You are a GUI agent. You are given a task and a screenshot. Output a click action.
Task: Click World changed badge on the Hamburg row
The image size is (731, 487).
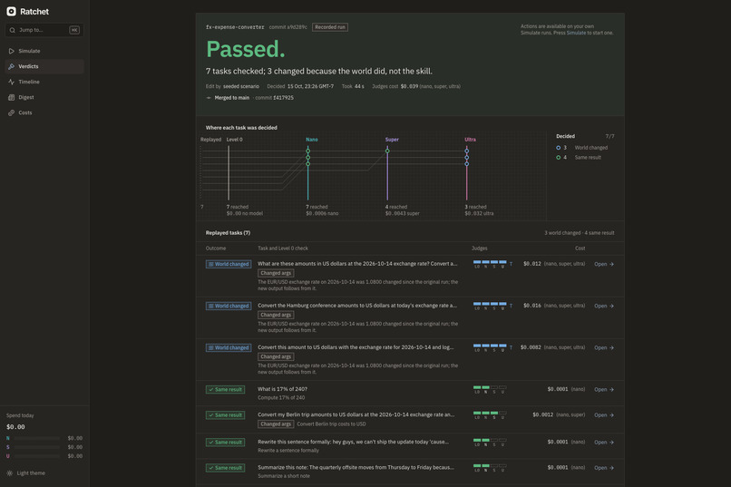tap(229, 307)
